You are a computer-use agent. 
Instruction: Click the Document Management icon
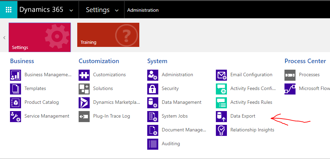152,130
